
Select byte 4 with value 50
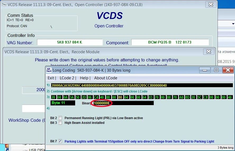point(78,97)
